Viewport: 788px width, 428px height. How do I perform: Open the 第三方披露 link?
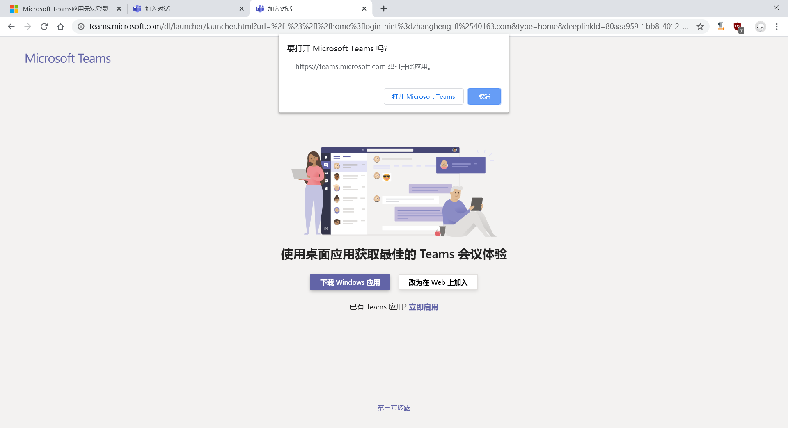click(x=394, y=407)
